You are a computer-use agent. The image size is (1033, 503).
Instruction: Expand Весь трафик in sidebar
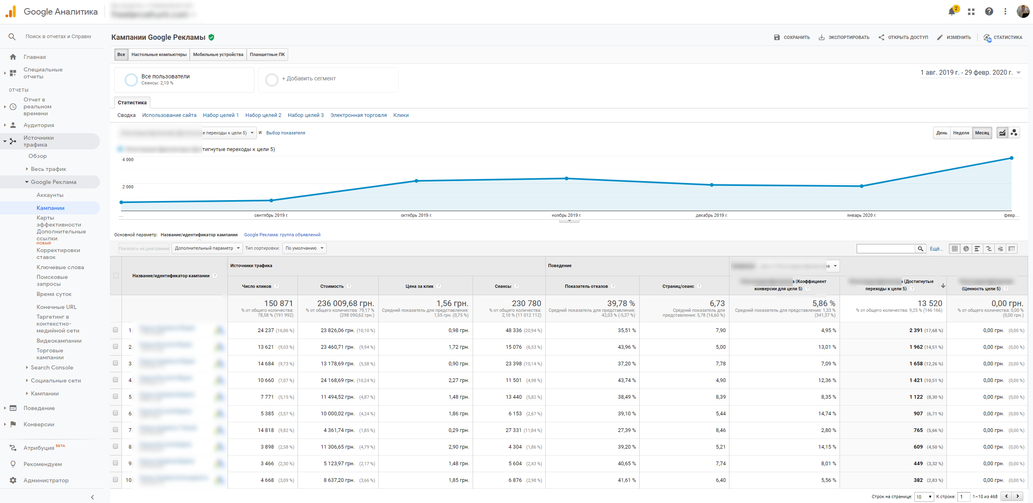coord(48,169)
